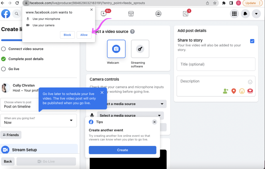The width and height of the screenshot is (265, 169).
Task: Open the extensions puzzle icon
Action: [224, 3]
